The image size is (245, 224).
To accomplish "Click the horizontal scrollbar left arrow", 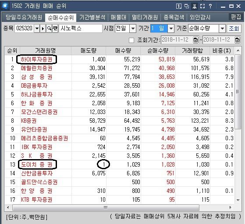I will [x=8, y=208].
